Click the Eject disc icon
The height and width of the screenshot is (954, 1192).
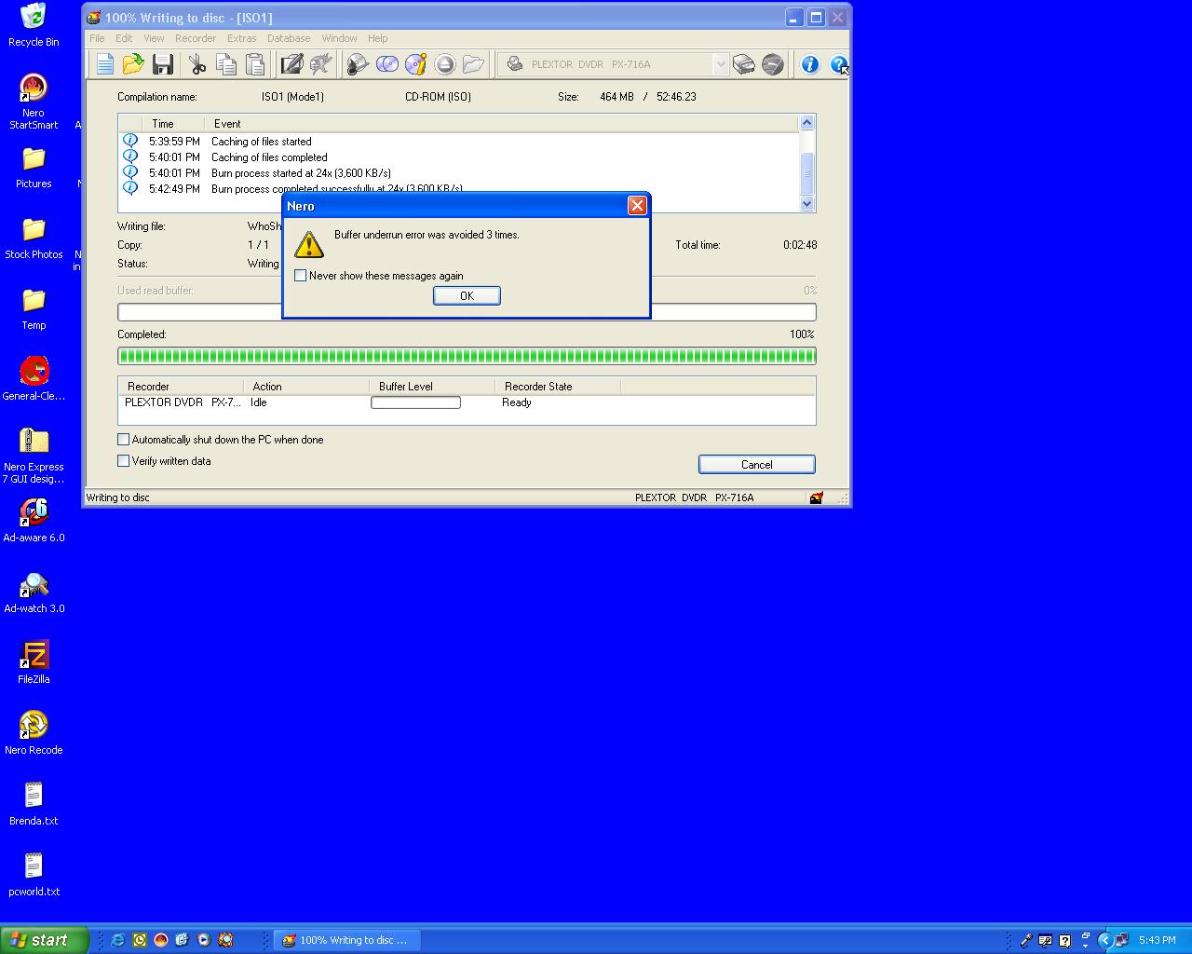(x=445, y=64)
